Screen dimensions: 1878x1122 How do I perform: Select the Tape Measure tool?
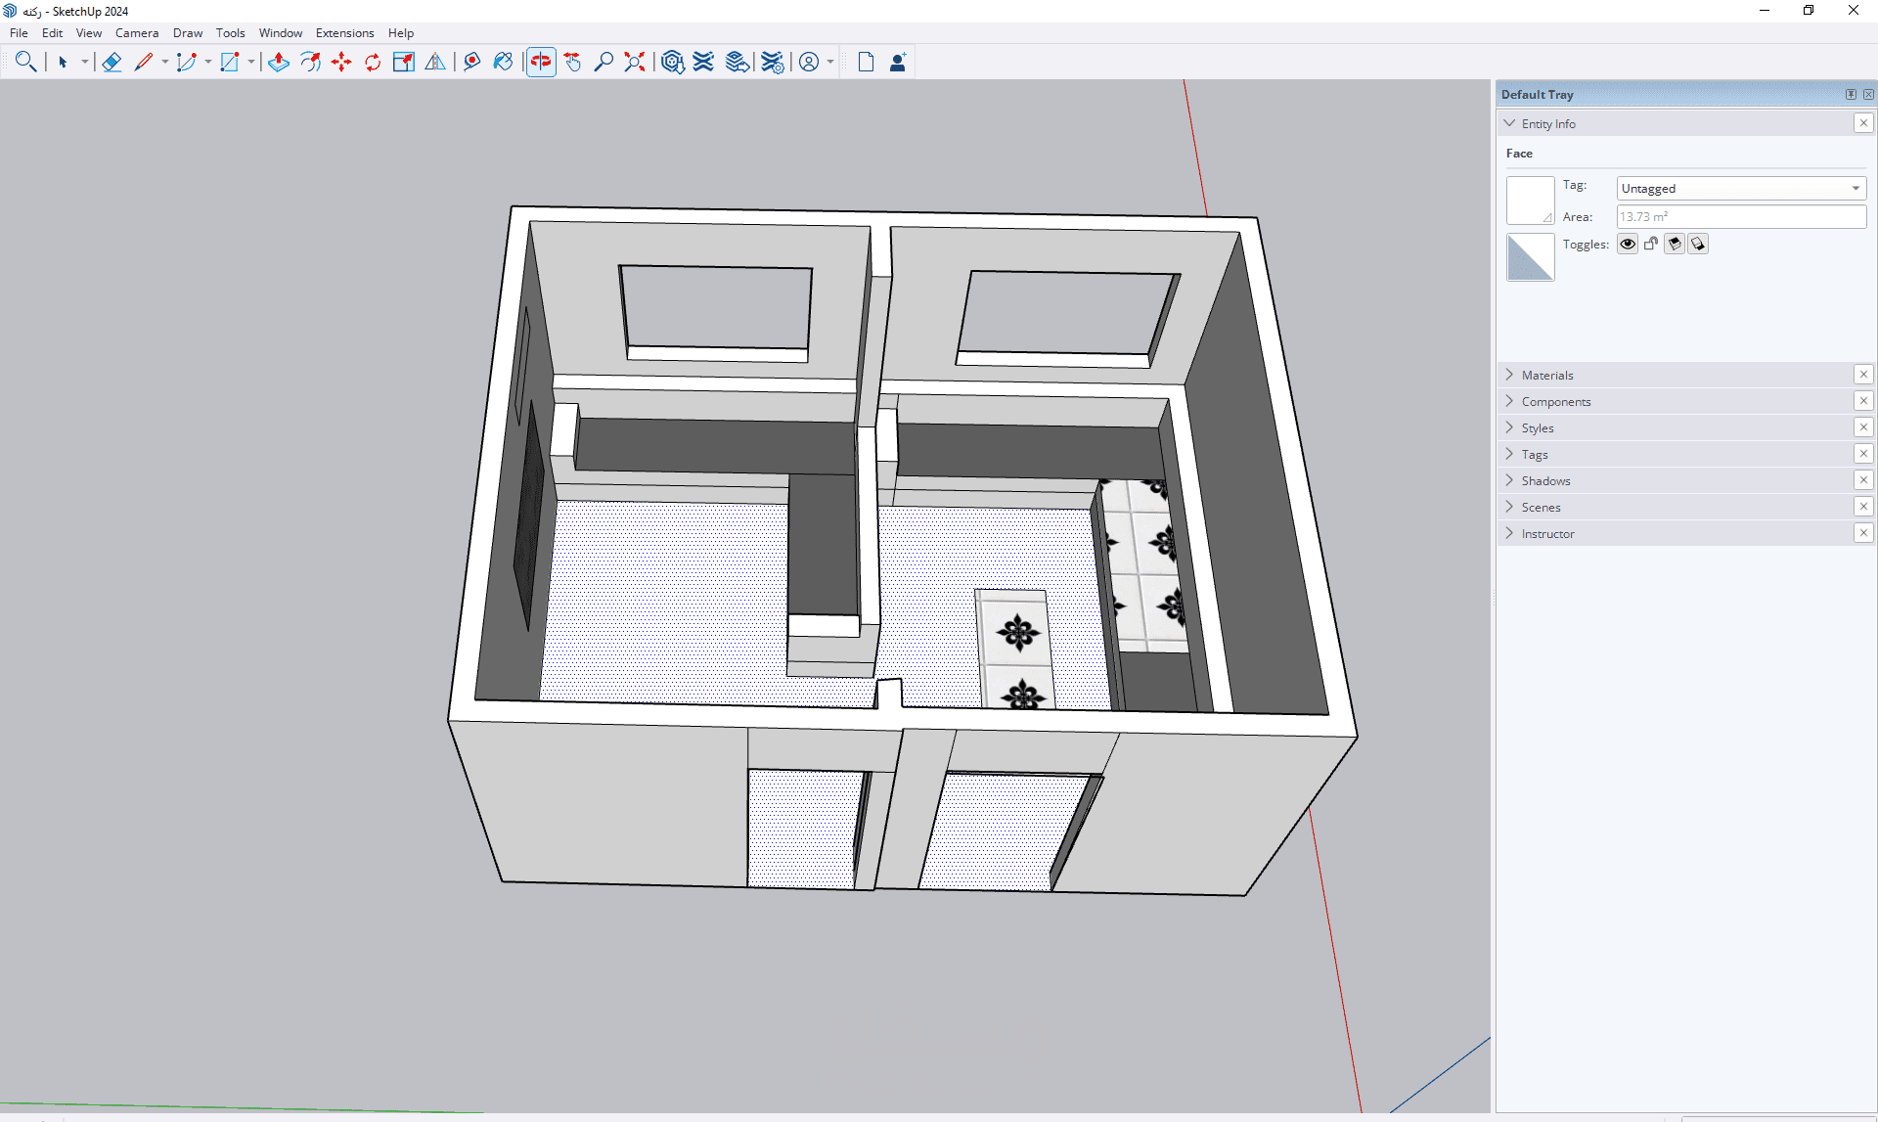coord(472,63)
